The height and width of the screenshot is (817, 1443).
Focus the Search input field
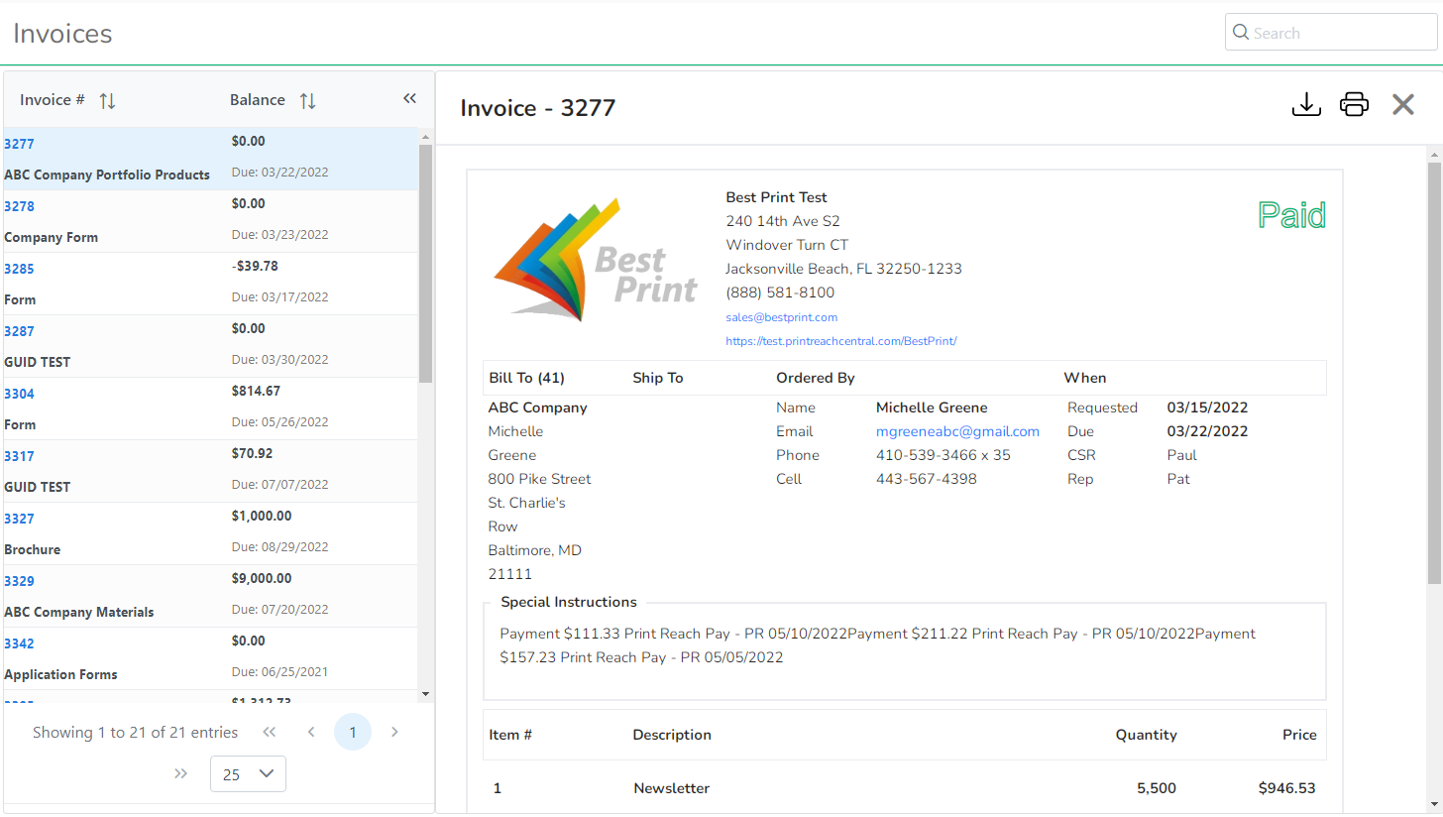pos(1330,32)
